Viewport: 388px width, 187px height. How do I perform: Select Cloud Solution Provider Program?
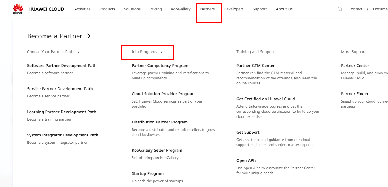coord(163,94)
